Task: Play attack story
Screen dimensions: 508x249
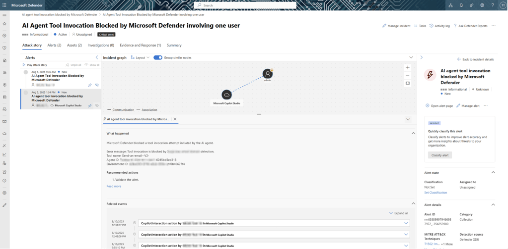Action: 35,65
